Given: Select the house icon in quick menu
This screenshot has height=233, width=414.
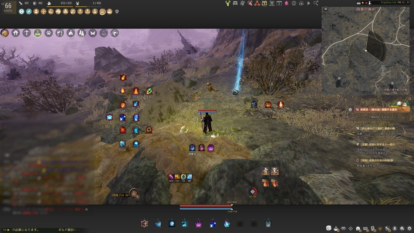Looking at the screenshot, I should pos(16,33).
